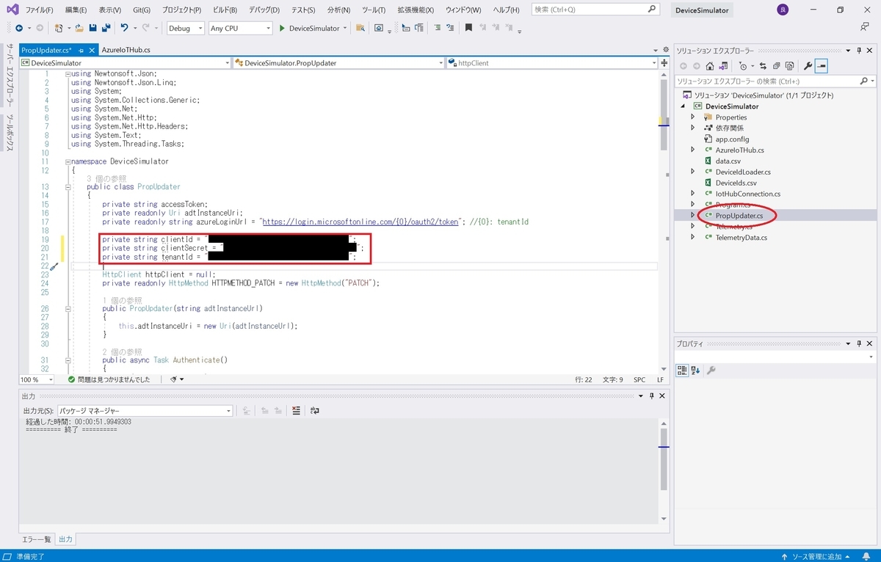Click the Solution/Folder view switch icon
Viewport: 881px width, 562px height.
tap(723, 66)
